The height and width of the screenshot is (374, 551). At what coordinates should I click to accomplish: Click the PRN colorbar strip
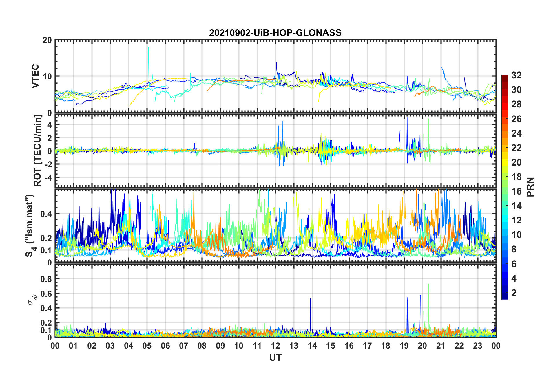[505, 187]
